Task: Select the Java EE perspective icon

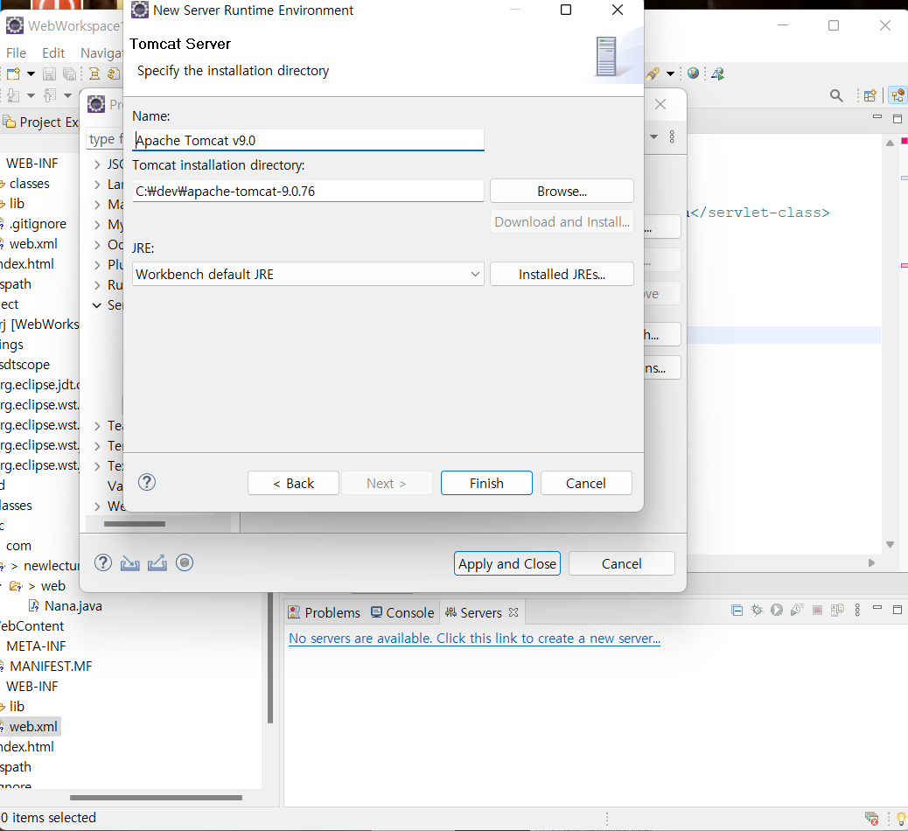Action: [898, 95]
